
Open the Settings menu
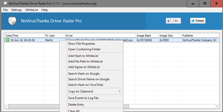(17, 10)
